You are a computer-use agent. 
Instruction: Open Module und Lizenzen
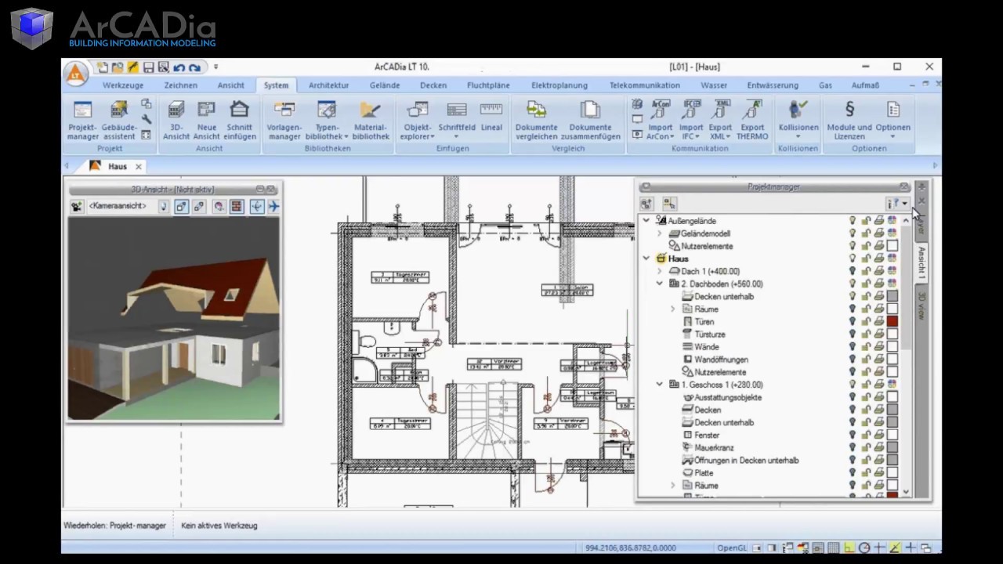pyautogui.click(x=849, y=119)
